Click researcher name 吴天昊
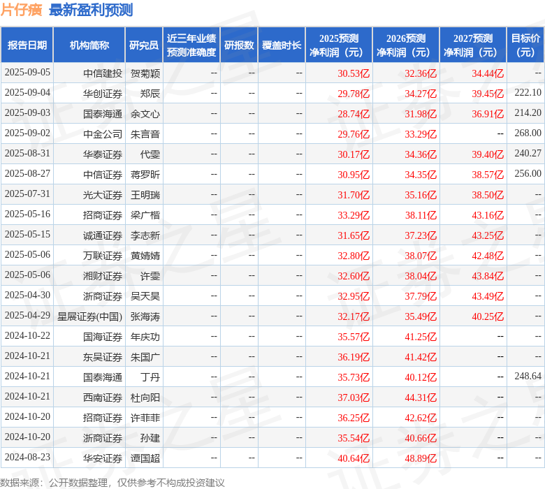This screenshot has width=545, height=489. pyautogui.click(x=145, y=296)
